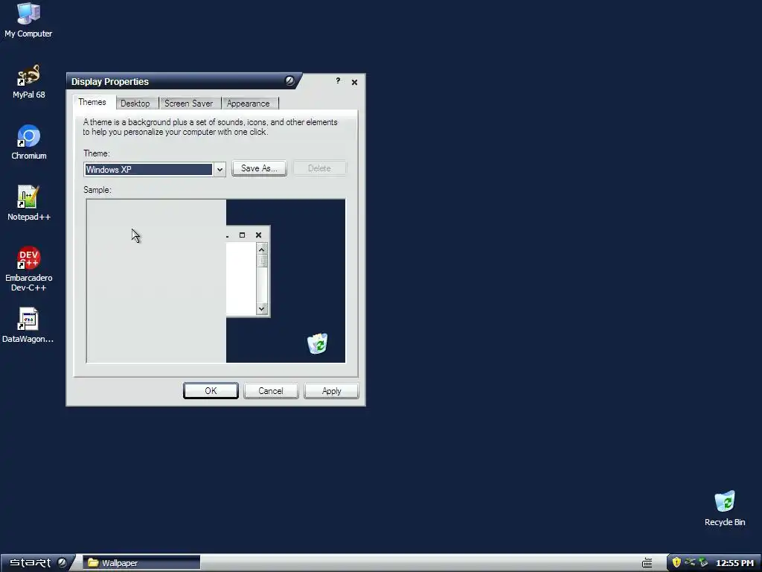Open the Screen Saver tab
The height and width of the screenshot is (572, 762).
click(x=188, y=103)
